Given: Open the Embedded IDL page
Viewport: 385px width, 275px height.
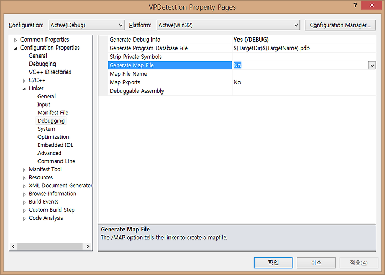Looking at the screenshot, I should (55, 145).
